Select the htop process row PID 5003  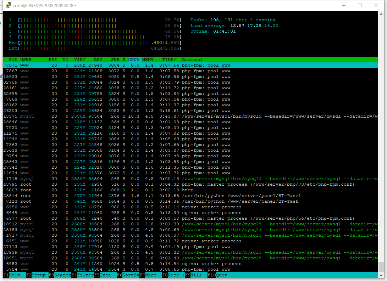point(190,190)
